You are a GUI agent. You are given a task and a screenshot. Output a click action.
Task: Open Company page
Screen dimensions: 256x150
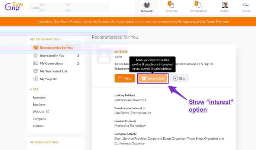point(39,119)
